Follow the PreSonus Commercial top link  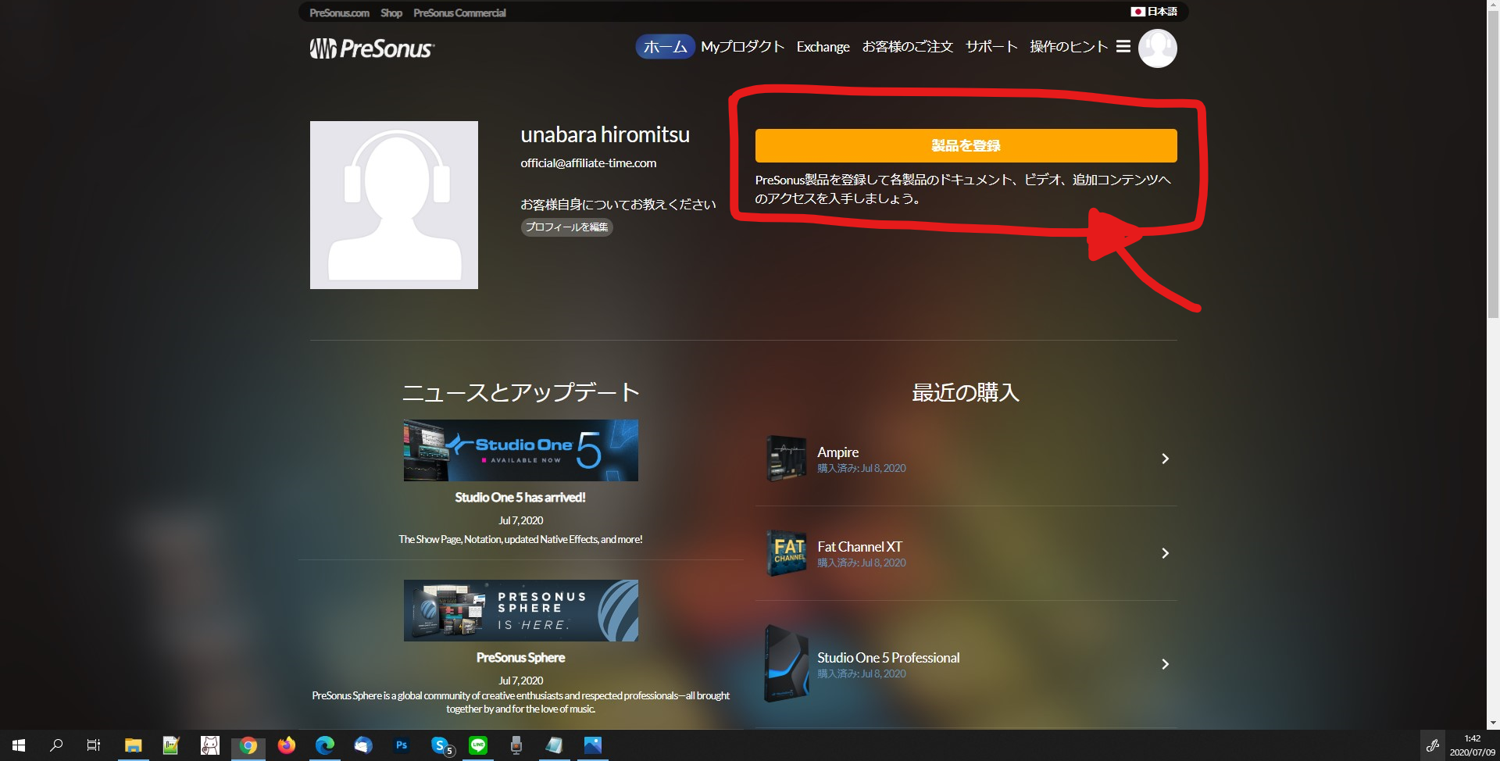[x=459, y=13]
